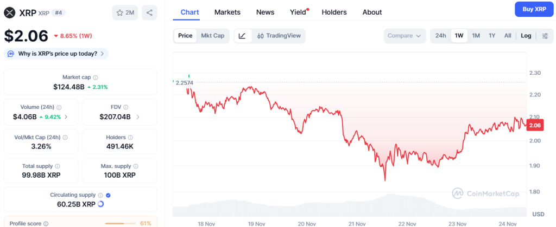
Task: Add XRP to watchlist via star button
Action: click(x=125, y=12)
